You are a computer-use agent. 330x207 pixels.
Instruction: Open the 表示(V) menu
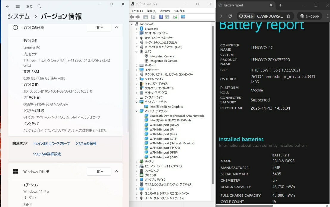click(165, 11)
